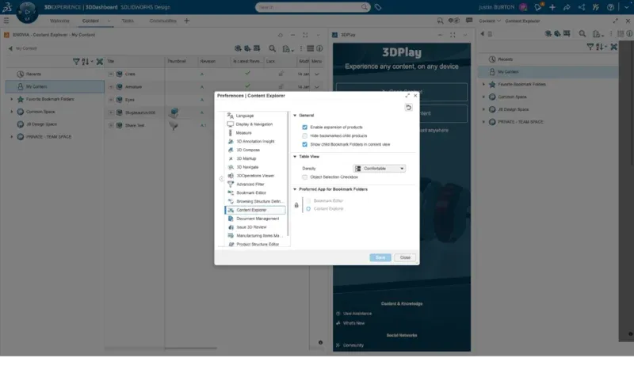
Task: Select Advanced Filter in preferences list
Action: click(250, 185)
